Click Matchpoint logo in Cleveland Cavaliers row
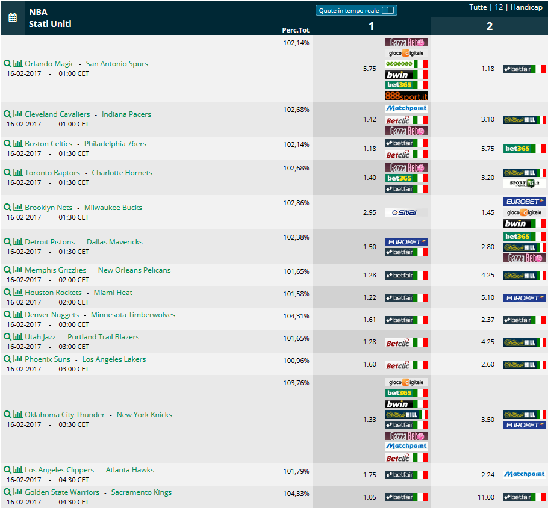Image resolution: width=548 pixels, height=508 pixels. [406, 108]
